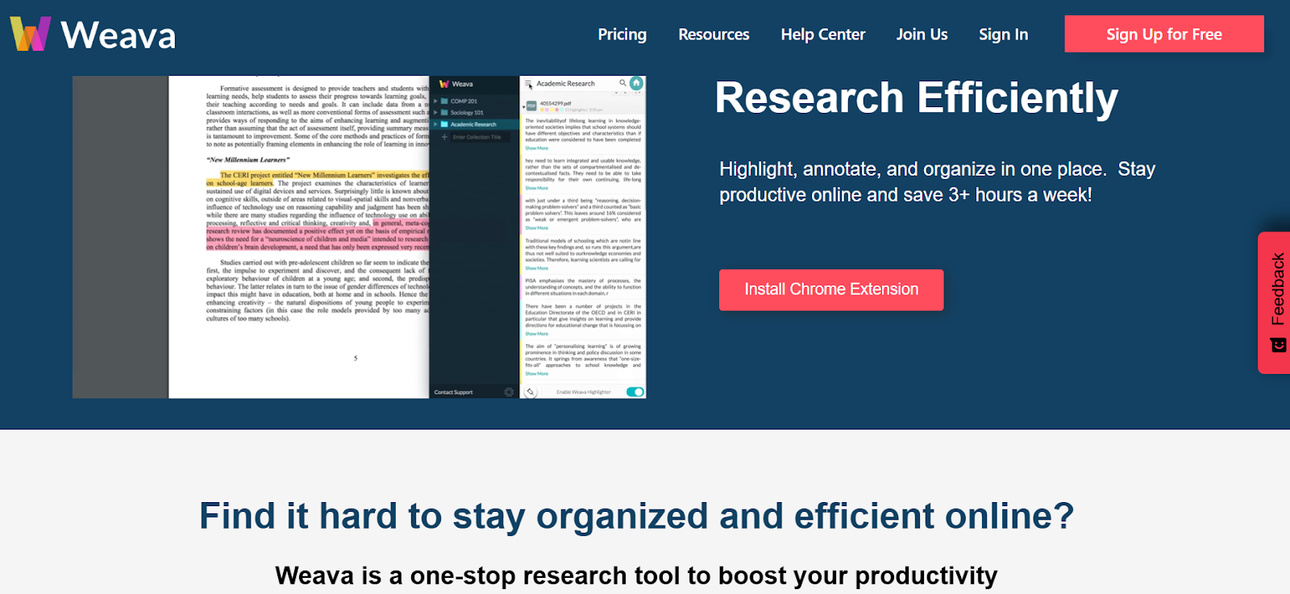Click the 'New Millennium Learners' heading in the PDF
This screenshot has width=1290, height=594.
click(x=248, y=160)
